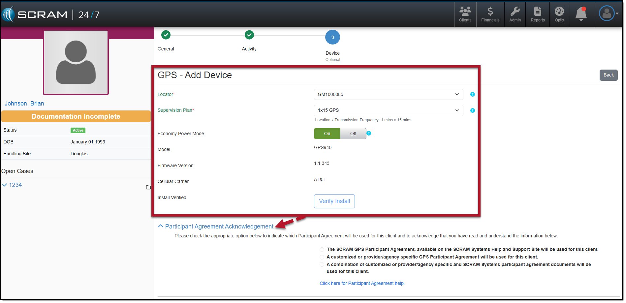Click the Verify Install button
Image resolution: width=626 pixels, height=303 pixels.
[334, 201]
